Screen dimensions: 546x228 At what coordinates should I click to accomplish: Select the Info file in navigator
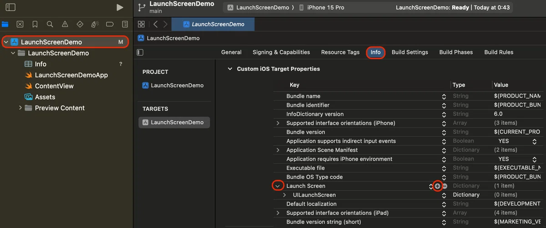tap(40, 64)
